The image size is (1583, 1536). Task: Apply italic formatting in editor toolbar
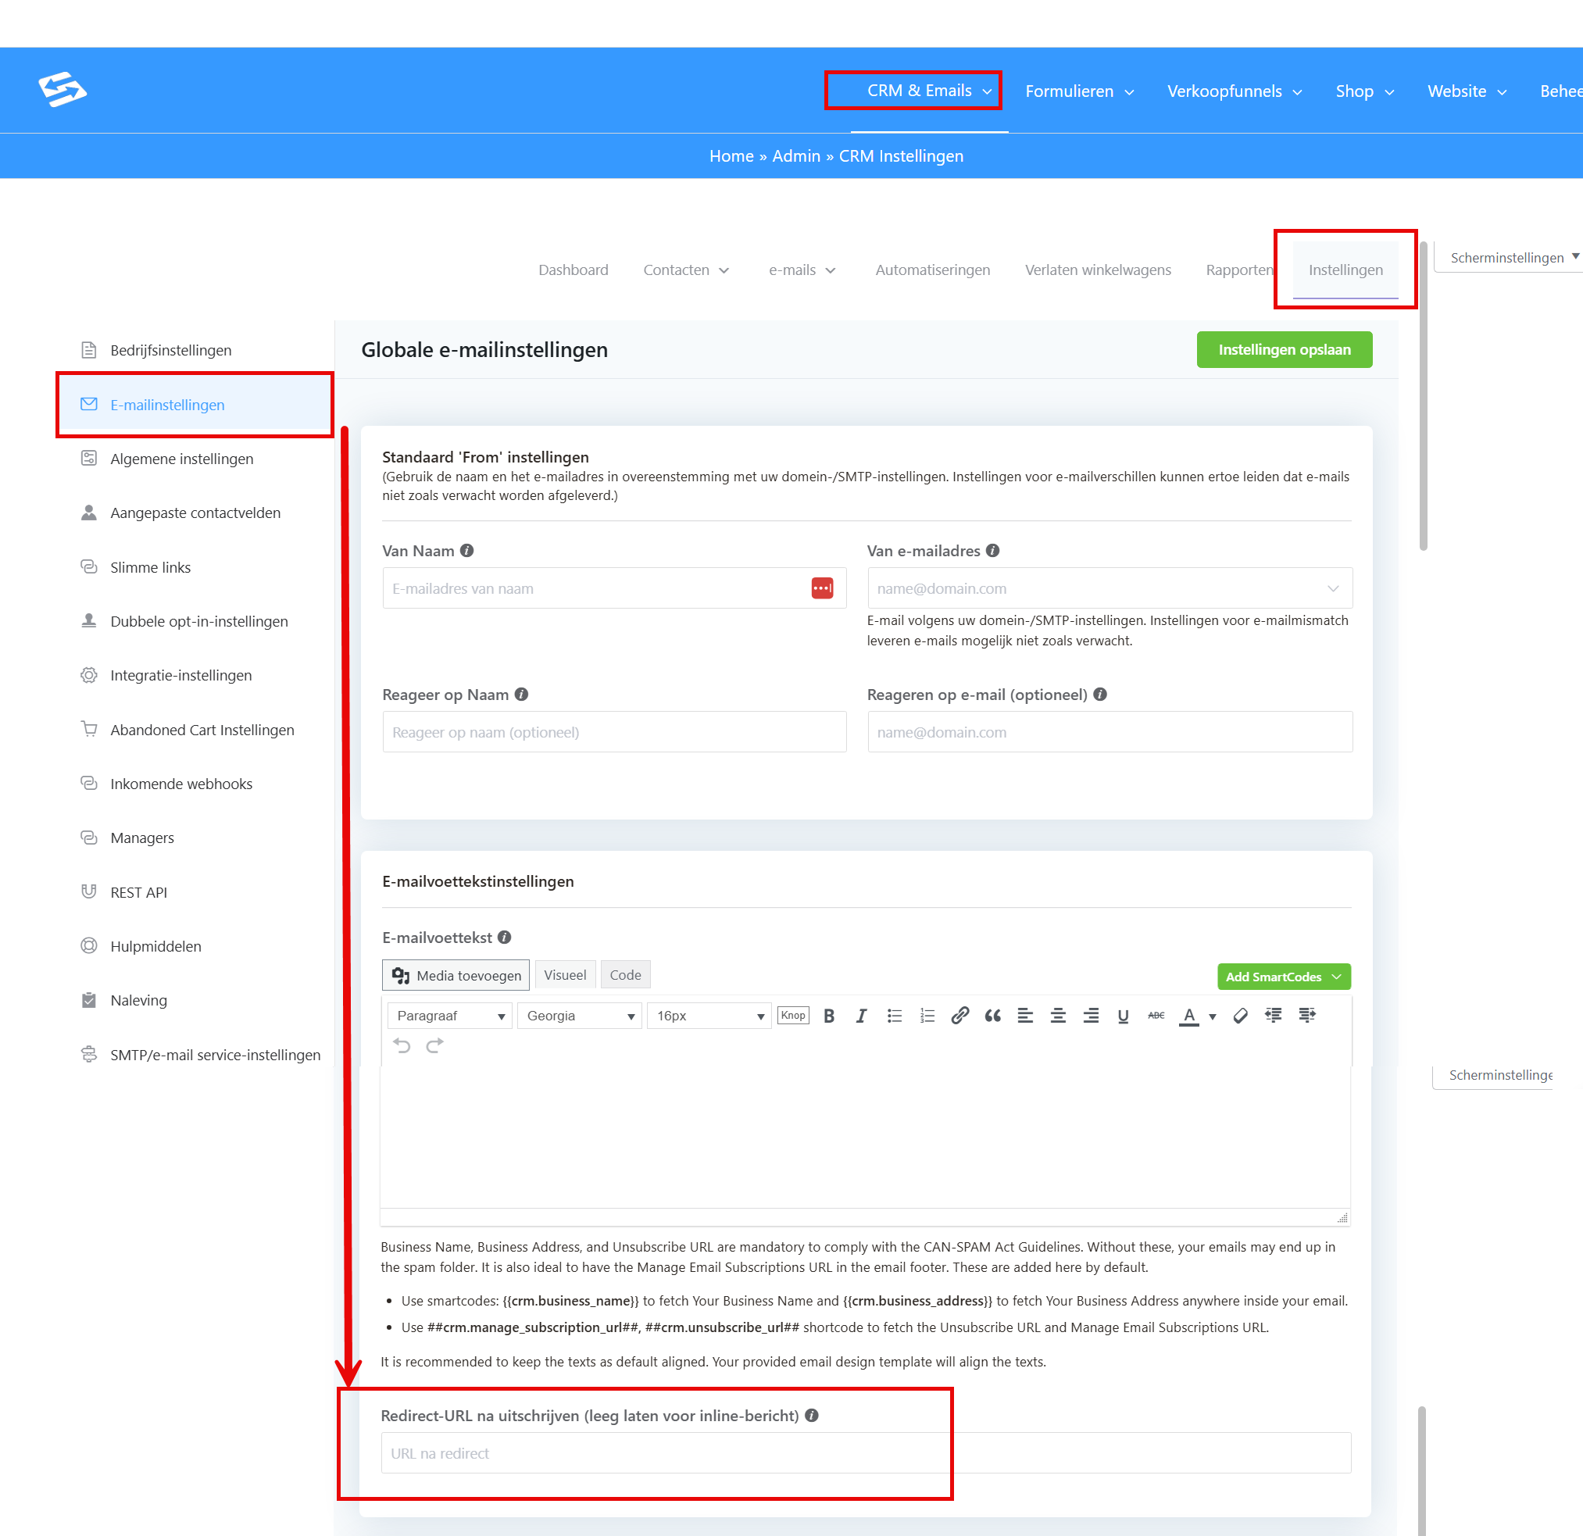[x=861, y=1016]
